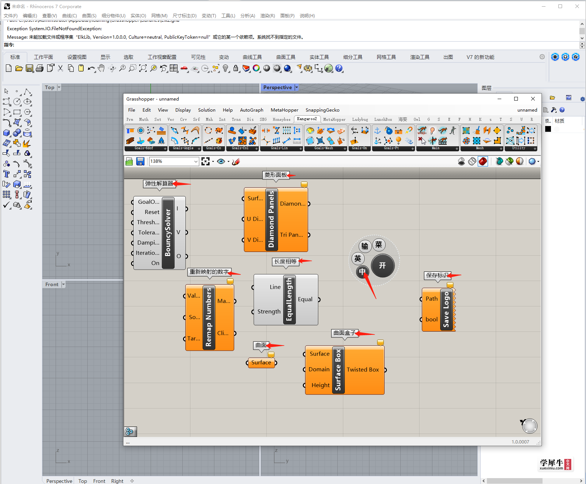
Task: Open Grasshopper file with green folder icon
Action: [x=129, y=161]
